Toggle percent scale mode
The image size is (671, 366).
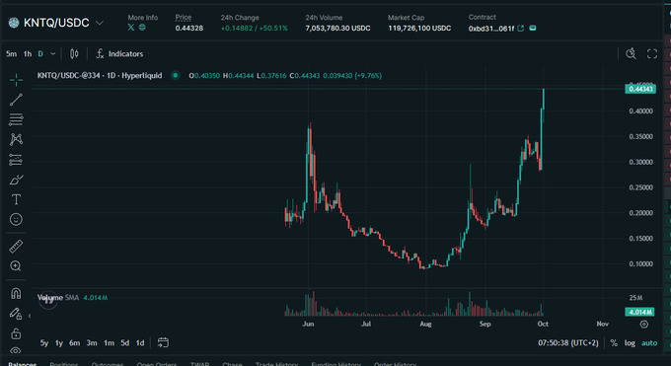[x=614, y=343]
